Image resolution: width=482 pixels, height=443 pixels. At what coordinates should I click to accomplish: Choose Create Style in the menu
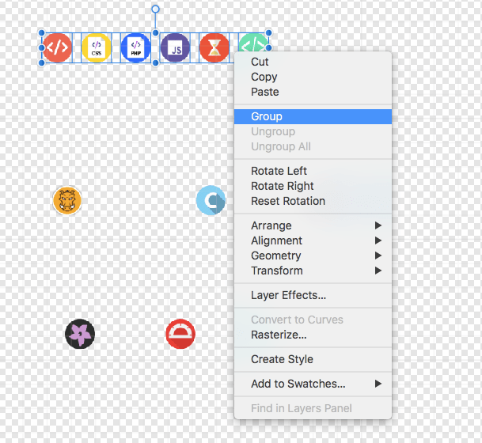click(x=283, y=359)
